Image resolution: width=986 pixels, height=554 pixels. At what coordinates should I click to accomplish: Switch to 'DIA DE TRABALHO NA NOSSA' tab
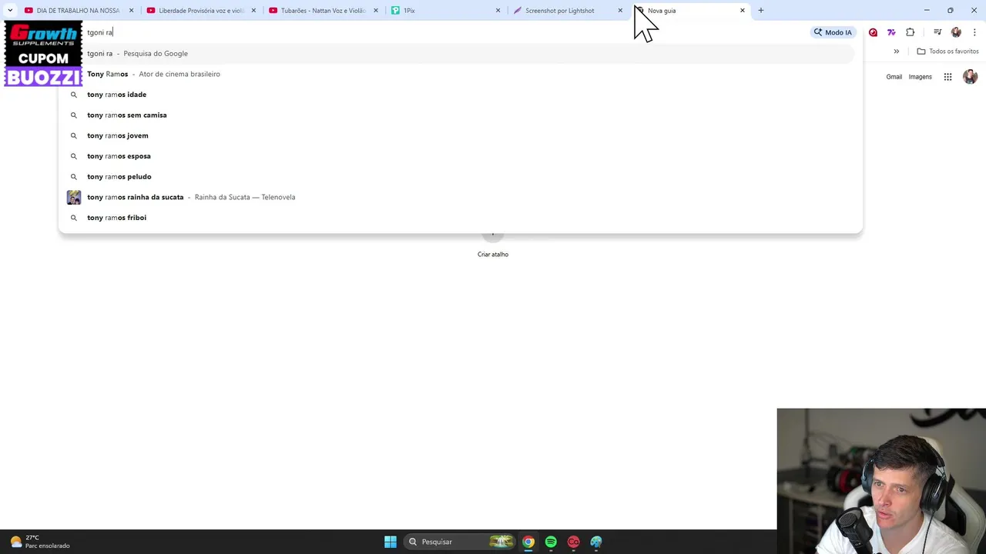[77, 11]
